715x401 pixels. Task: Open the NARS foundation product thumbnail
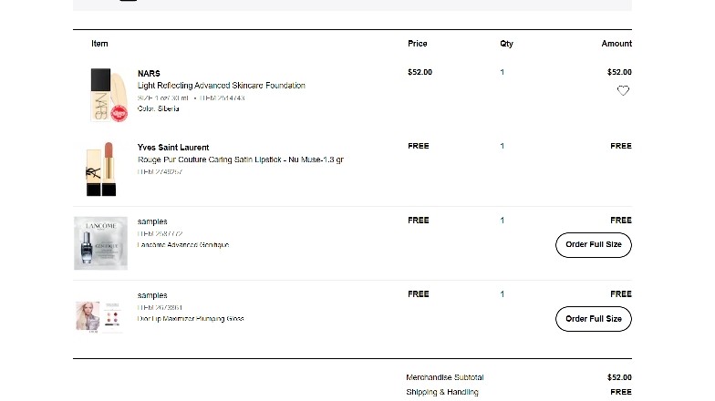coord(109,95)
